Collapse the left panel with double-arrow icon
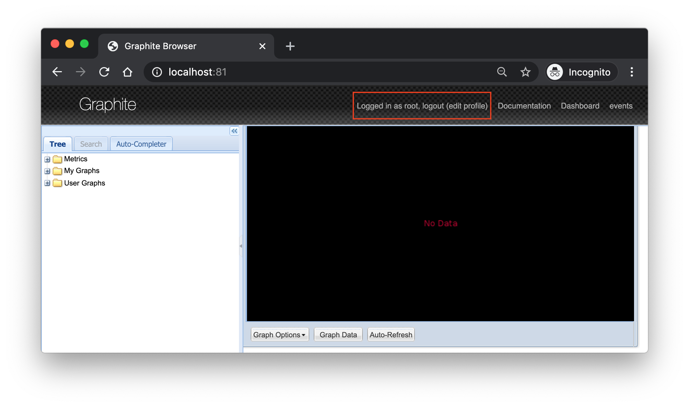 click(234, 131)
